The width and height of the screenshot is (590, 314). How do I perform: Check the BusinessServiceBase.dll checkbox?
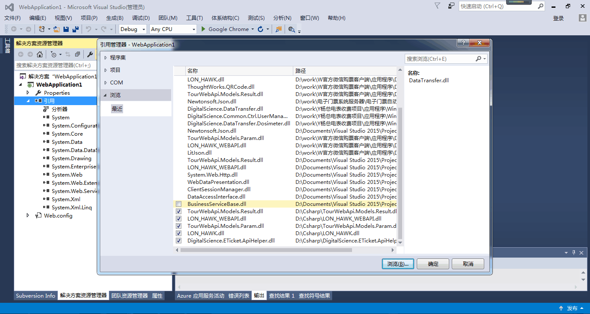[179, 204]
